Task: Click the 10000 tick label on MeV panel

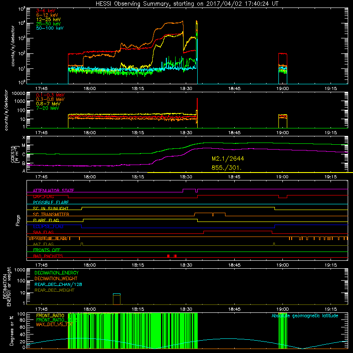Action: pos(19,93)
